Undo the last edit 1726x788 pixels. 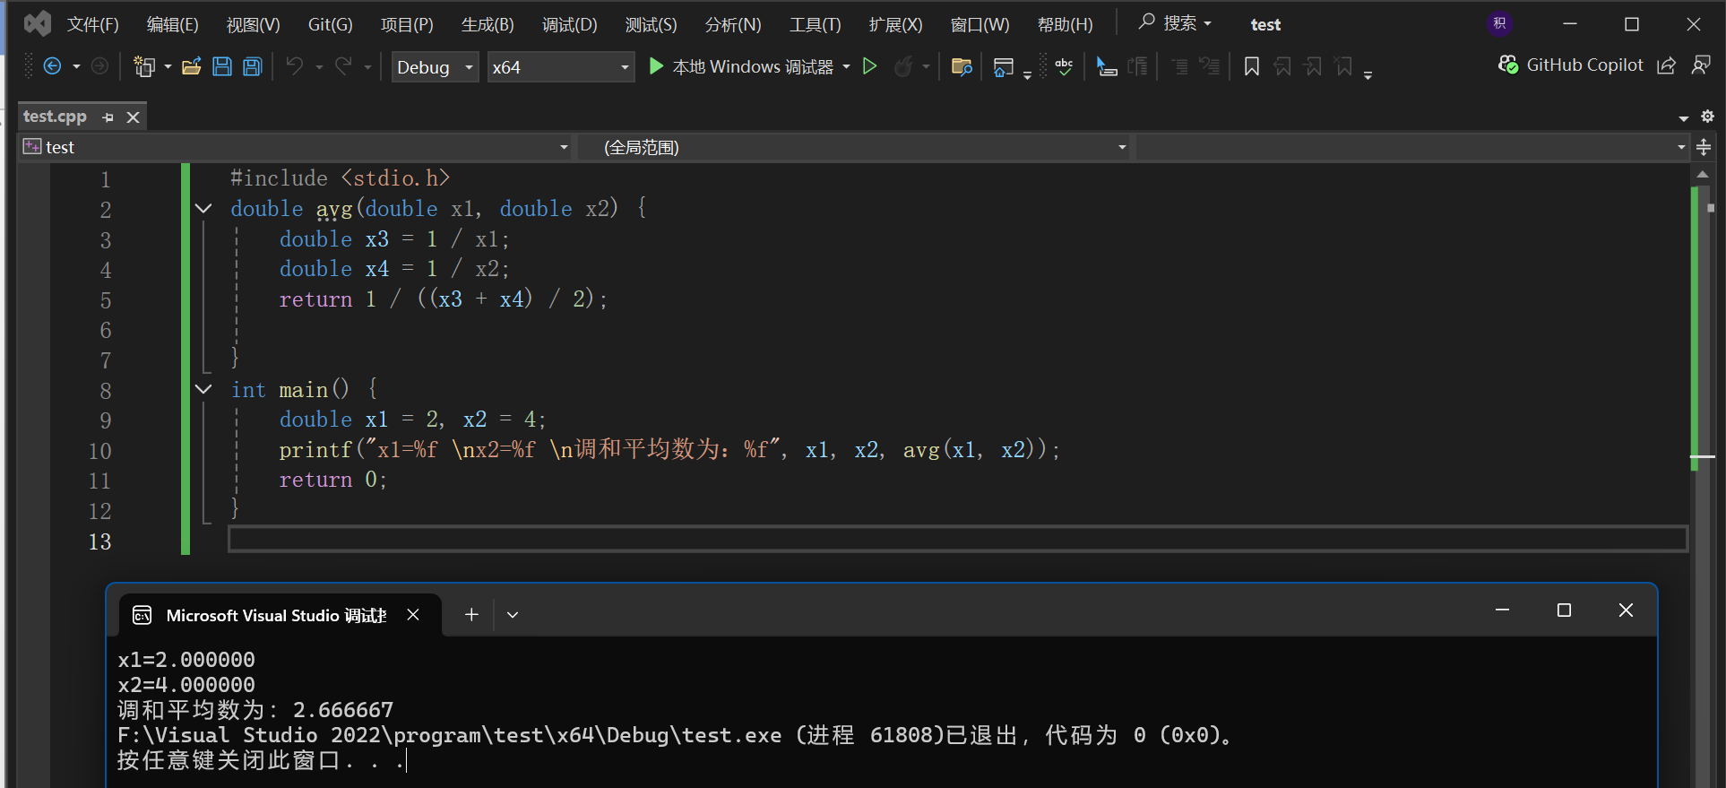pyautogui.click(x=295, y=66)
